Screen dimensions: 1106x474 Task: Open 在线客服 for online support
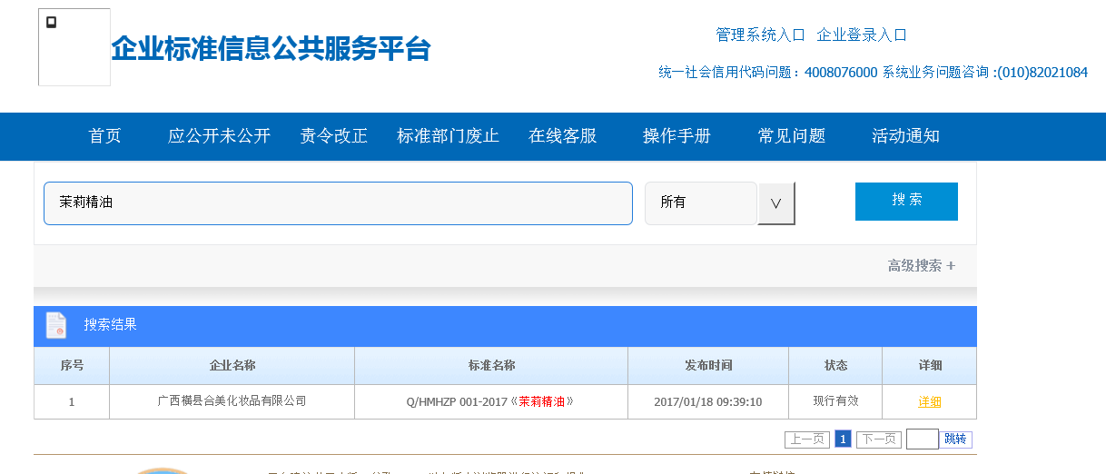(562, 136)
